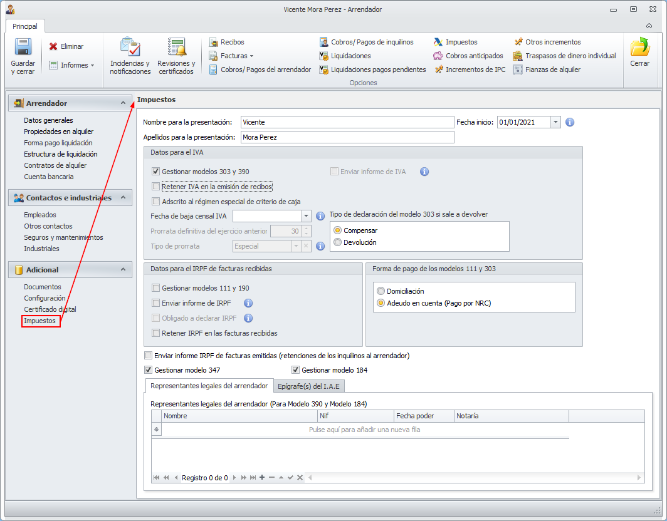
Task: Open Fecha de baja censal IVA dropdown
Action: (306, 216)
